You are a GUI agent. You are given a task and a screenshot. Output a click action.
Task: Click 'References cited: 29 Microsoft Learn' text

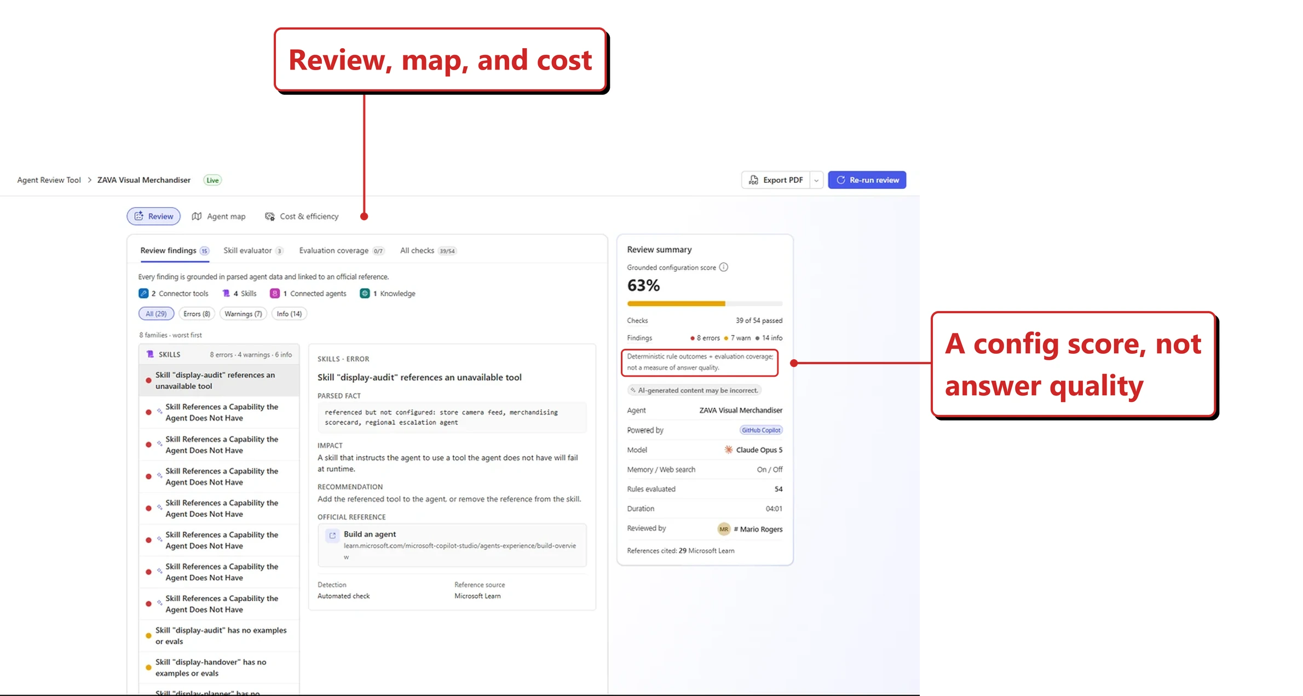pos(681,551)
